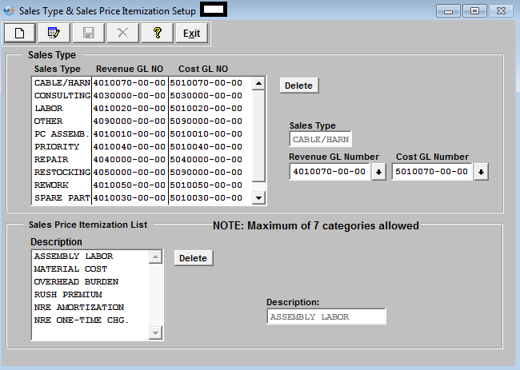Delete the selected Sales Type entry
This screenshot has height=370, width=520.
click(299, 86)
